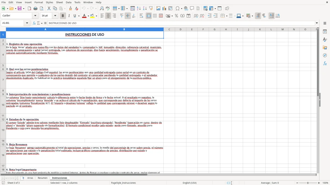The image size is (330, 185).
Task: Remove a decimal place
Action: point(202,16)
